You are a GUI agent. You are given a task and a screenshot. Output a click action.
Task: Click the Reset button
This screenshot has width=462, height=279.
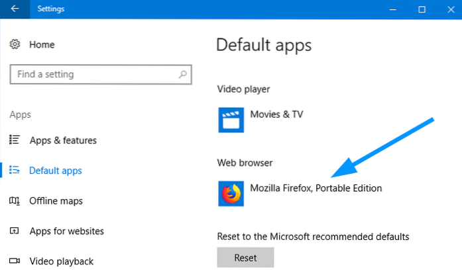click(245, 258)
